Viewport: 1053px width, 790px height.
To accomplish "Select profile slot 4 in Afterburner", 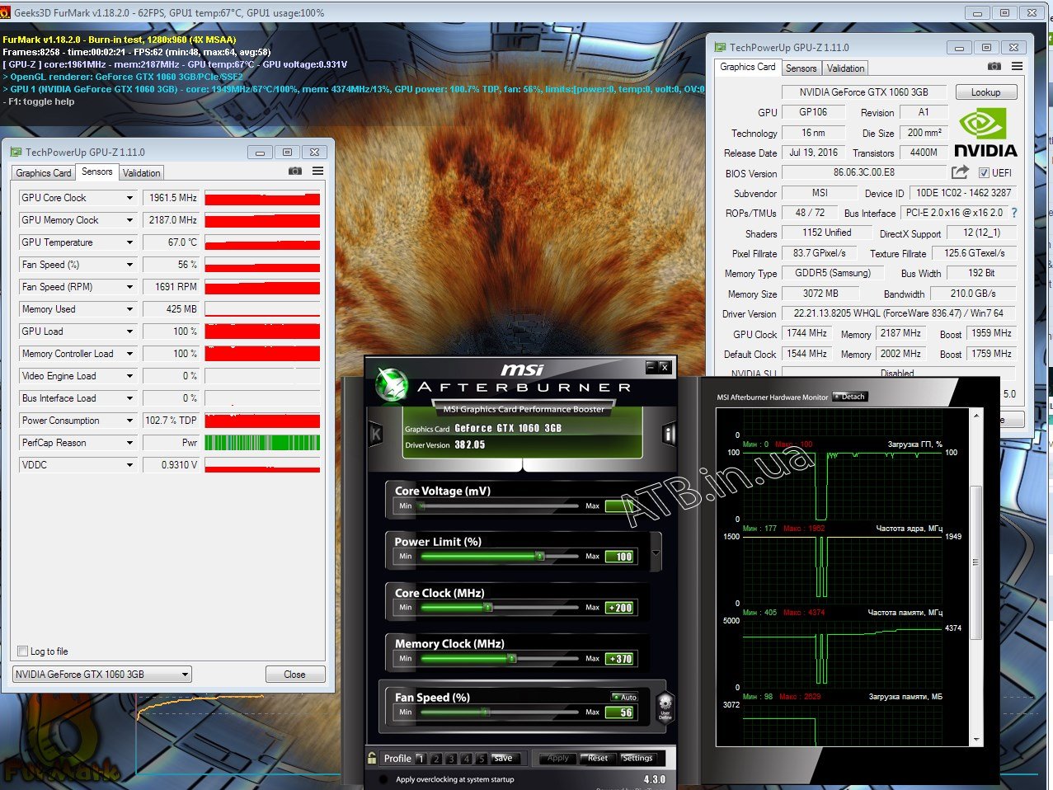I will tap(467, 759).
